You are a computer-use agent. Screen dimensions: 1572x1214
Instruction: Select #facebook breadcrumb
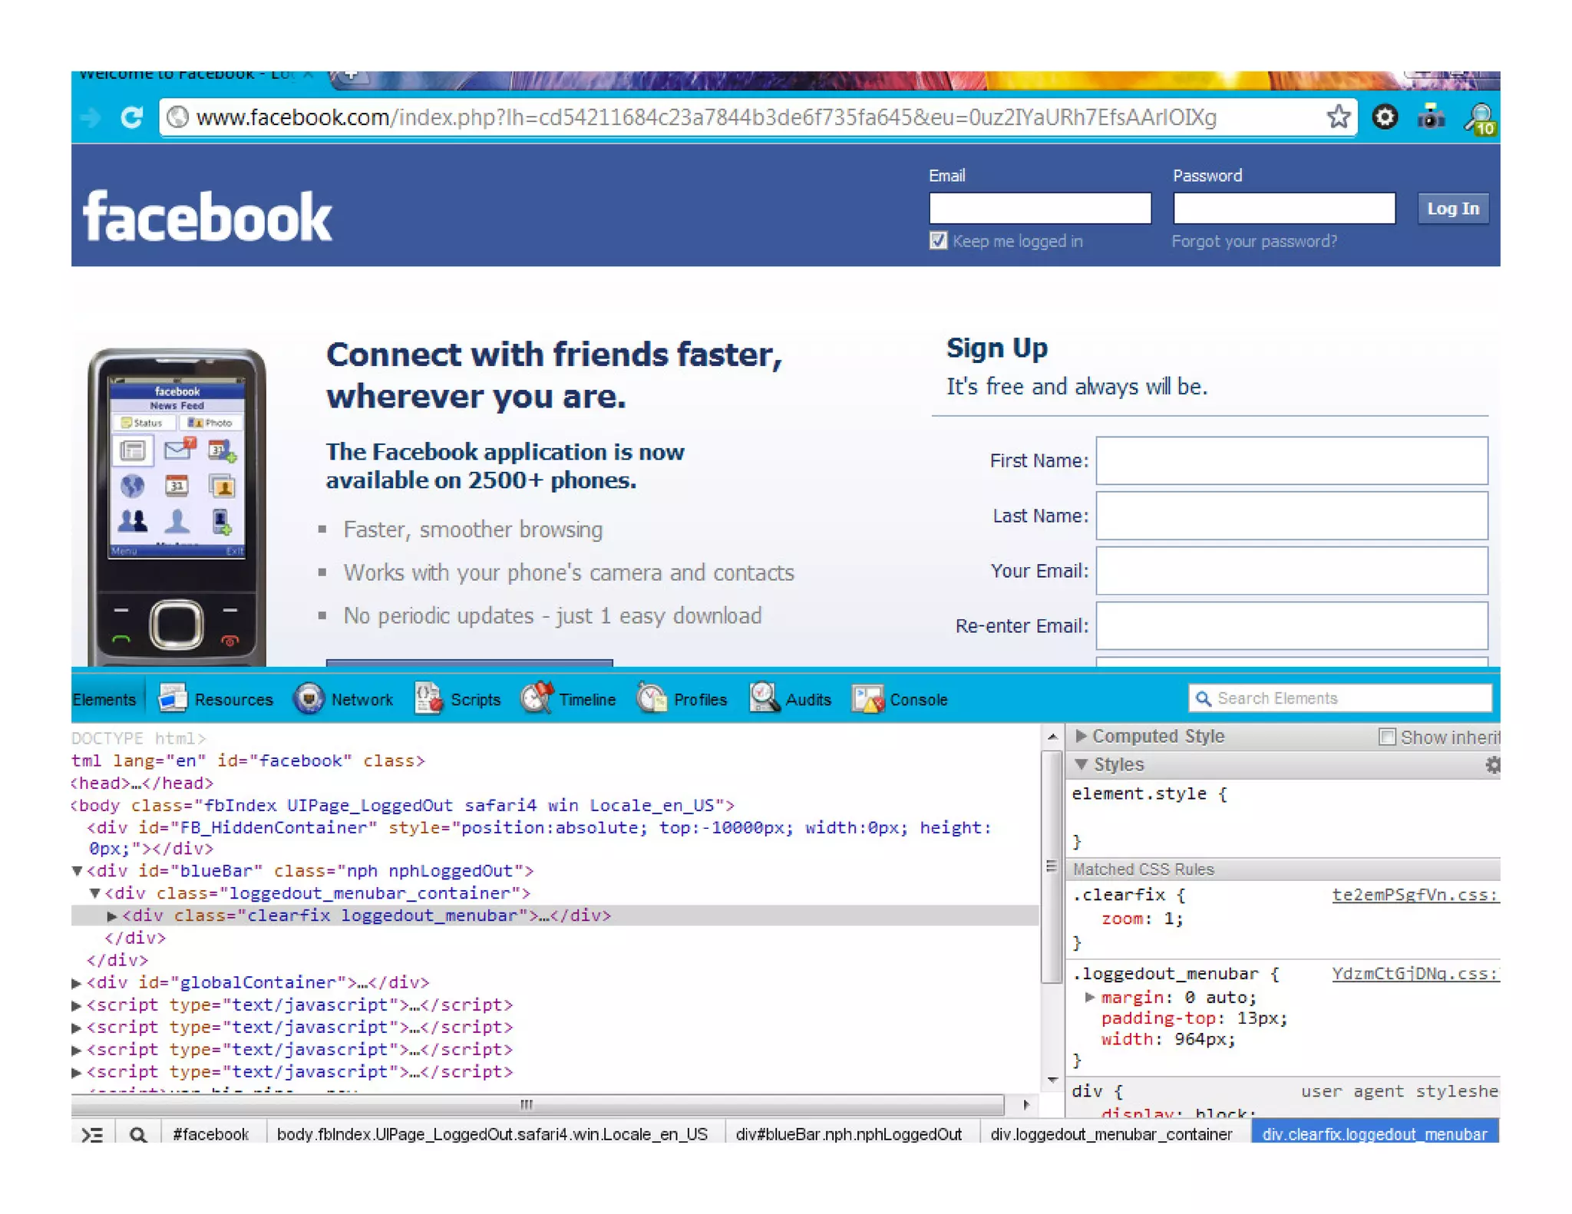[x=210, y=1133]
